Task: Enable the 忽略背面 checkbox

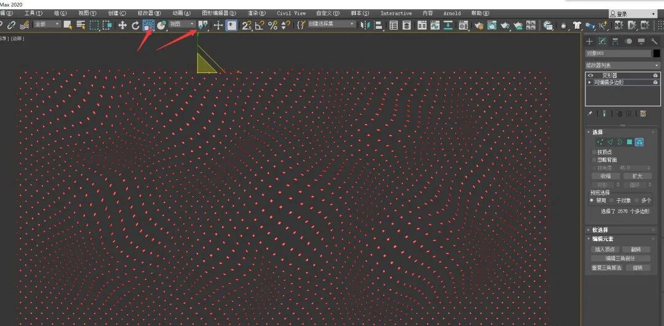Action: pyautogui.click(x=594, y=160)
